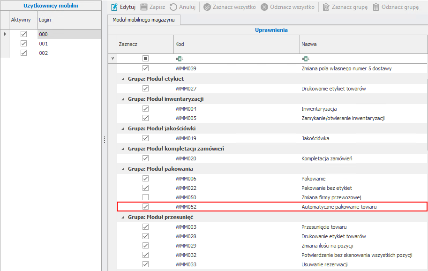The height and width of the screenshot is (271, 428).
Task: Click the Zaznacz grupę clipboard icon
Action: (326, 8)
